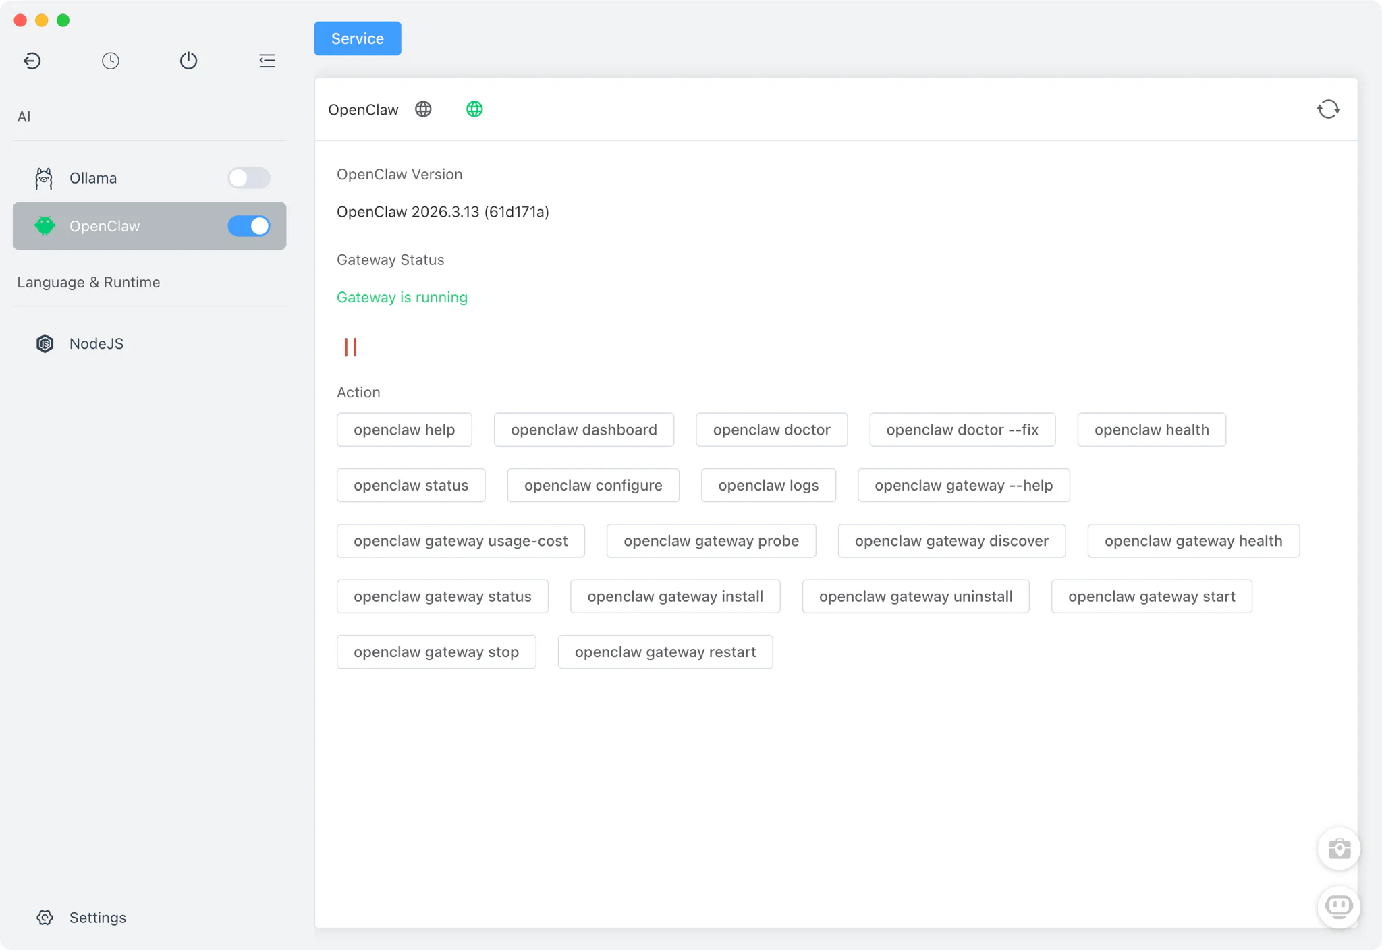The image size is (1382, 950).
Task: Click the gray globe icon beside OpenClaw
Action: [x=423, y=109]
